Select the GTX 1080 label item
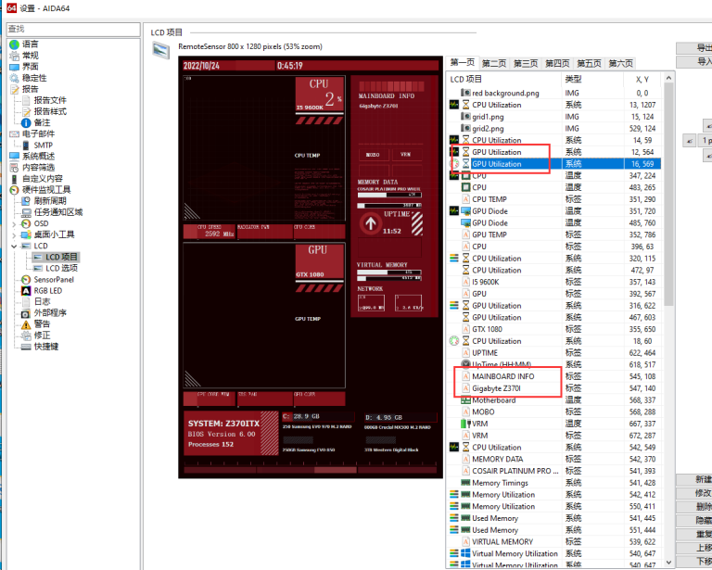This screenshot has height=570, width=712. click(x=487, y=329)
